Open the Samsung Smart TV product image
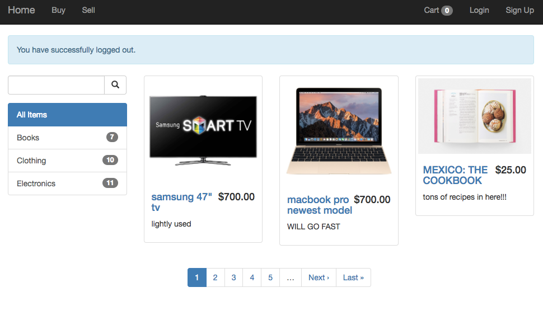Viewport: 543px width, 320px height. click(203, 130)
